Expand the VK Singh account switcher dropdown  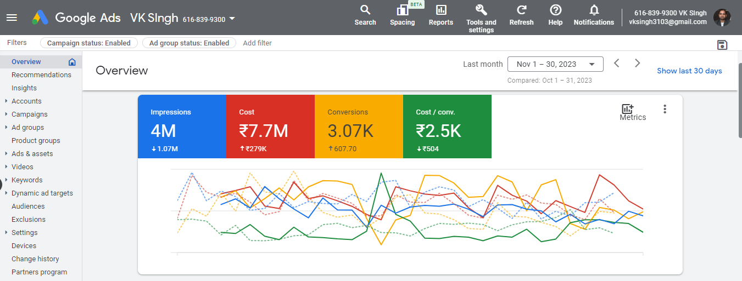[232, 19]
